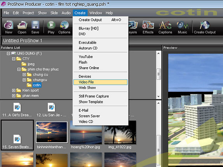Collapse the phim cho thay phuc folder

point(19,70)
